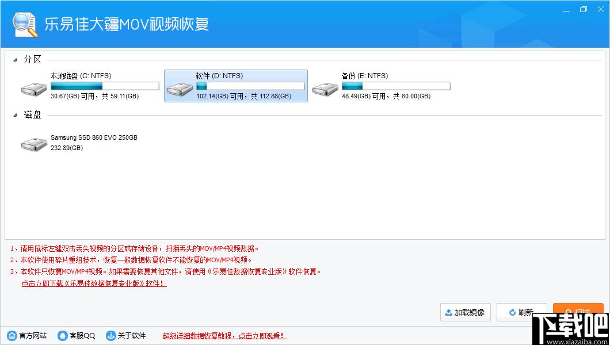
Task: Collapse the 分区 partition section
Action: (15, 60)
